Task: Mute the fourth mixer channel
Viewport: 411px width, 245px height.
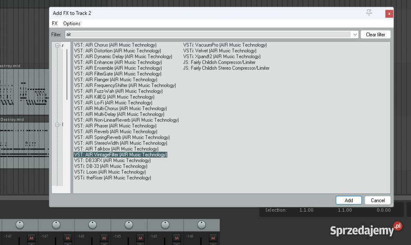Action: pos(140,238)
